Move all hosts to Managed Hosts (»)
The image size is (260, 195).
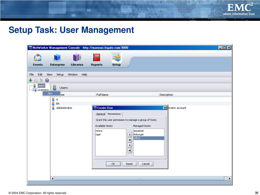(x=130, y=140)
